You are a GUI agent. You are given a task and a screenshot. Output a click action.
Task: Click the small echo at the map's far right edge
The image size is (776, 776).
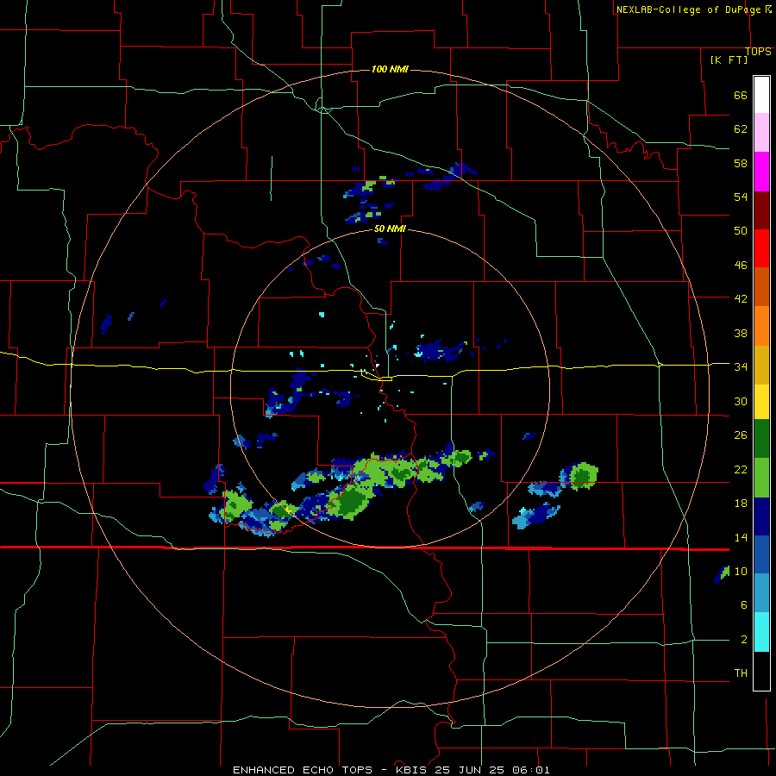click(x=722, y=574)
